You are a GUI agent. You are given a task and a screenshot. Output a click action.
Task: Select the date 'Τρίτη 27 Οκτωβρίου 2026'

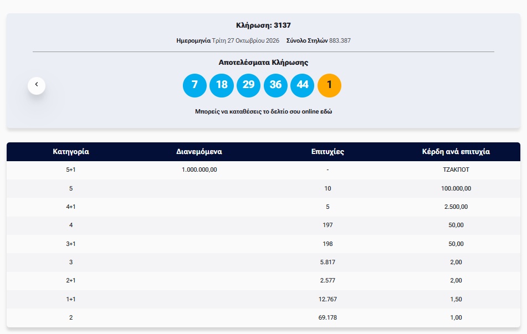coord(245,40)
